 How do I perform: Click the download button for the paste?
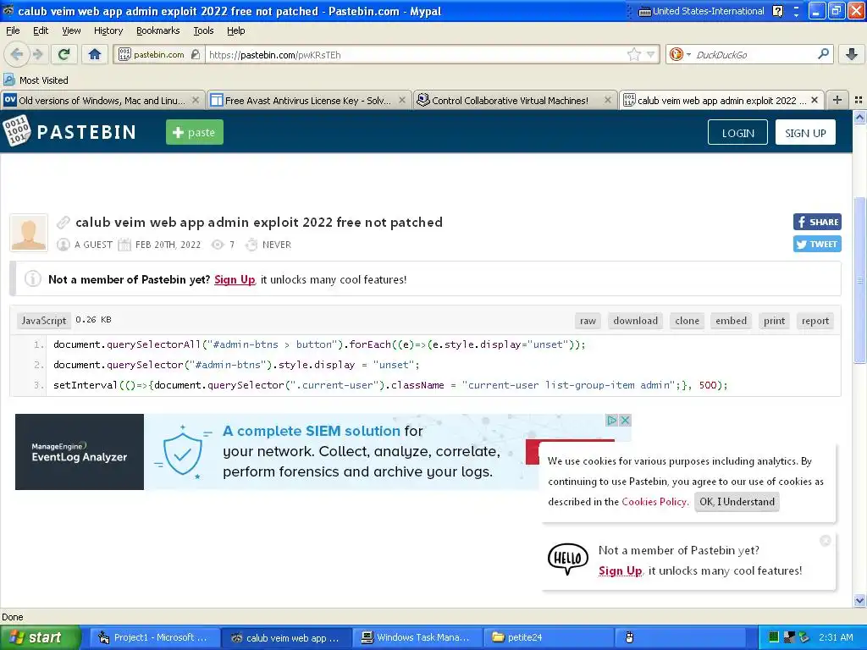click(x=635, y=321)
